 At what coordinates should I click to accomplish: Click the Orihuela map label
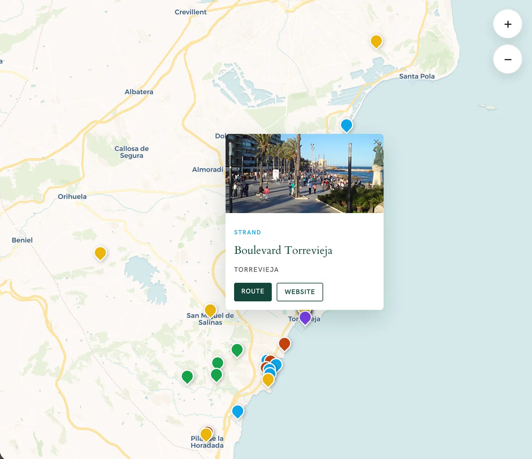coord(72,196)
